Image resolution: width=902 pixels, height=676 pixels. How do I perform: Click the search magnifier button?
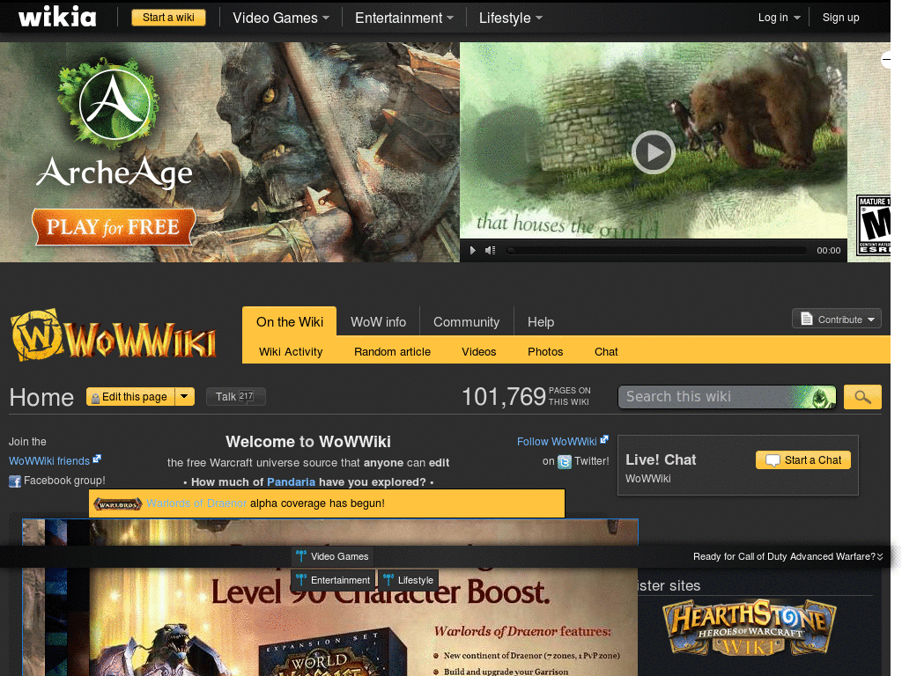[862, 397]
